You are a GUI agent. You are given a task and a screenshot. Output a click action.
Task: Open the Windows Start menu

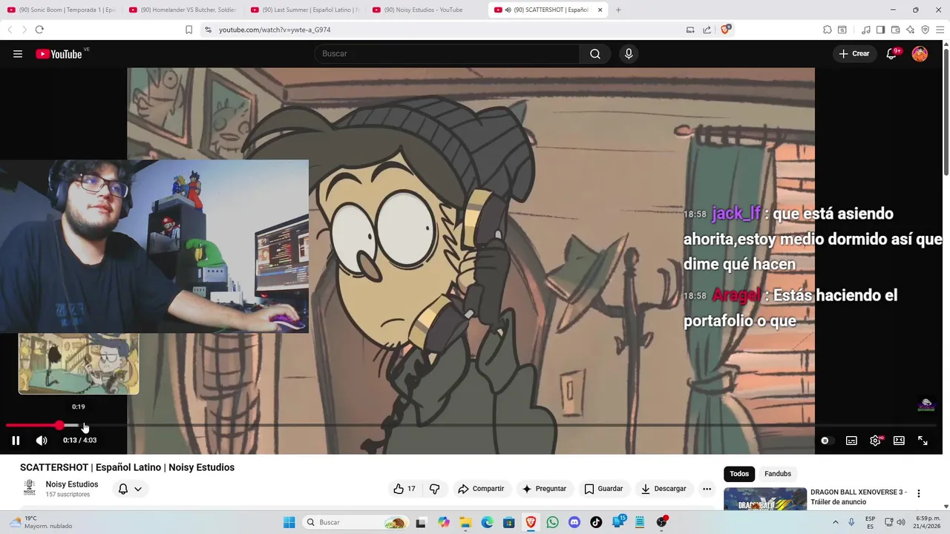pos(289,522)
